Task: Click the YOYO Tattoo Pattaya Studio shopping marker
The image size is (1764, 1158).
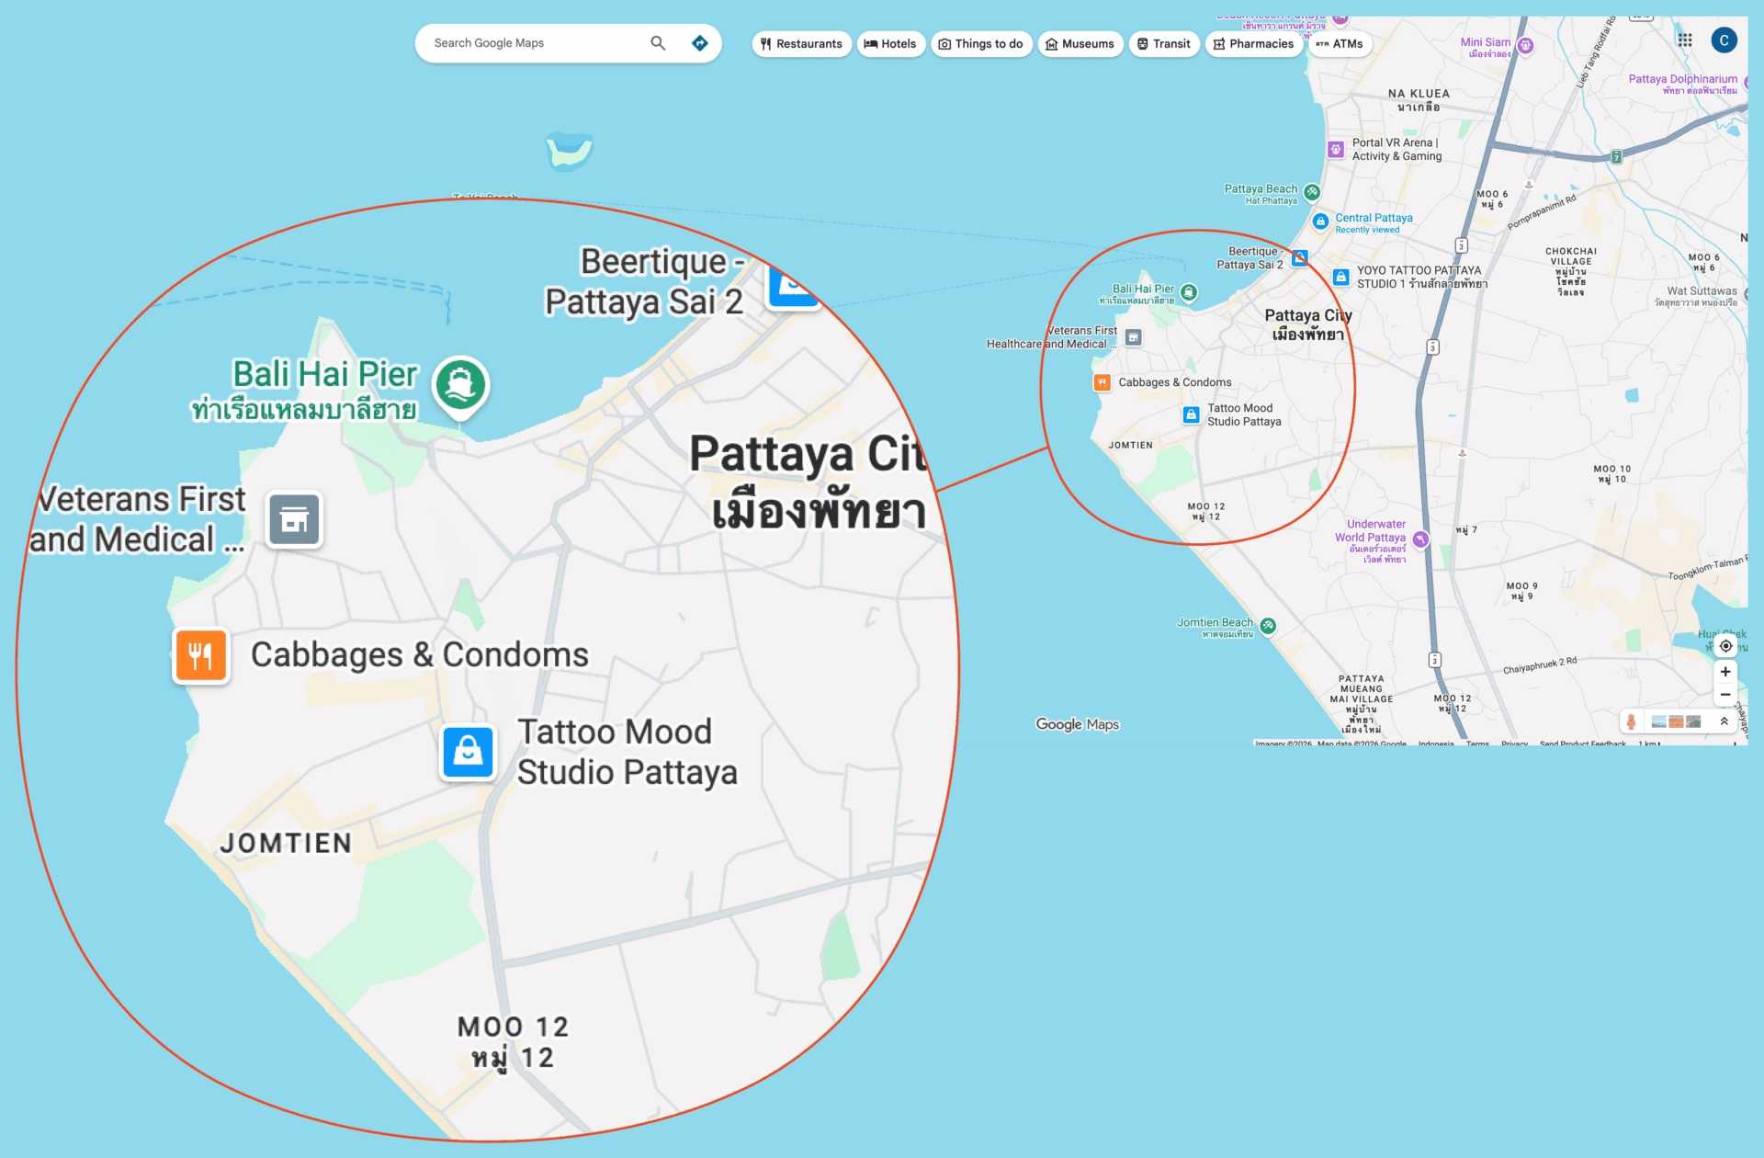Action: (x=1340, y=277)
